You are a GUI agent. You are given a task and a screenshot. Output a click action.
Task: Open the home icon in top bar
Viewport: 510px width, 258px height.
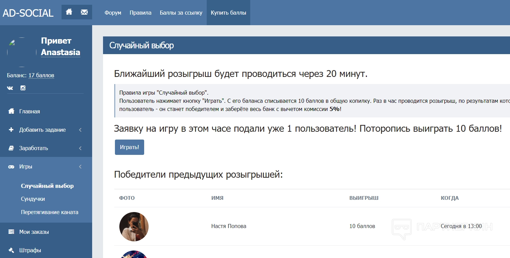pos(69,12)
